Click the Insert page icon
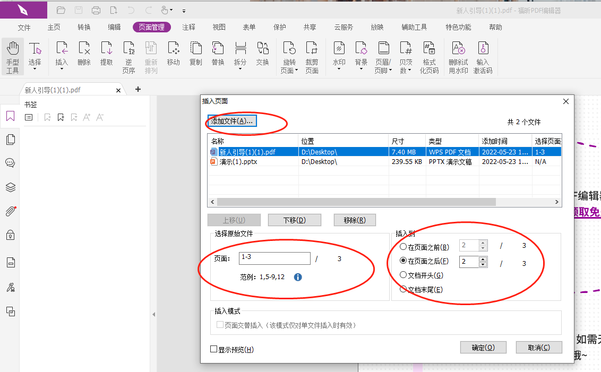Screen dimensions: 601x372 [x=62, y=49]
